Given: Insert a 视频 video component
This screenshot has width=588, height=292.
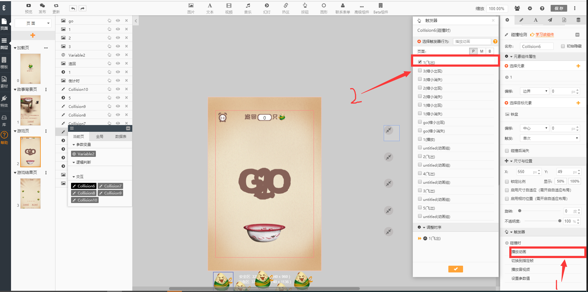Looking at the screenshot, I should coord(229,8).
